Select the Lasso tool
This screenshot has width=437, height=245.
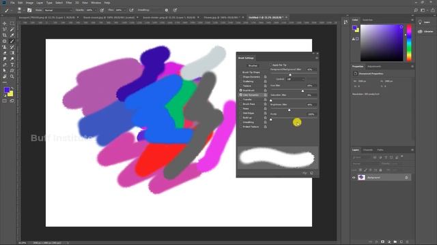(5, 29)
